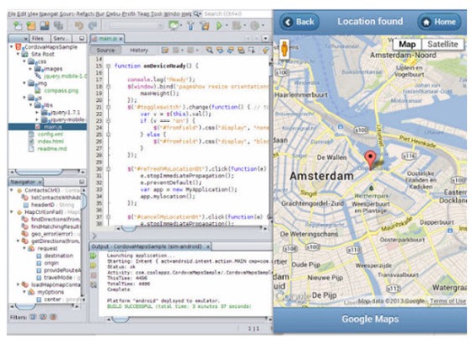Click the Clean and Build icon
472x340 pixels.
pyautogui.click(x=205, y=26)
